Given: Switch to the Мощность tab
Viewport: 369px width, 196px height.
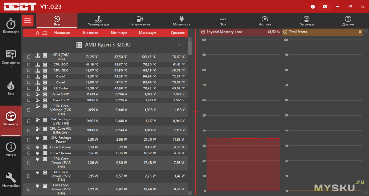Looking at the screenshot, I should pos(181,21).
